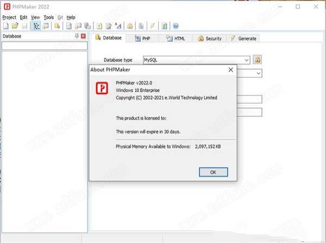Click the home icon in the toolbar
Image resolution: width=326 pixels, height=243 pixels.
[x=130, y=25]
